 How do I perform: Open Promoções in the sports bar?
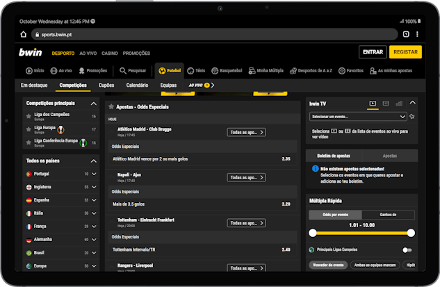[x=93, y=71]
